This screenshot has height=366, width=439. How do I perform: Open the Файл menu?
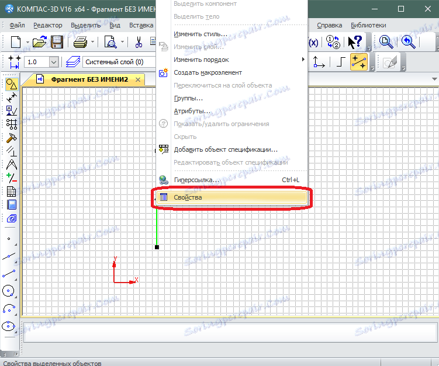pos(17,25)
